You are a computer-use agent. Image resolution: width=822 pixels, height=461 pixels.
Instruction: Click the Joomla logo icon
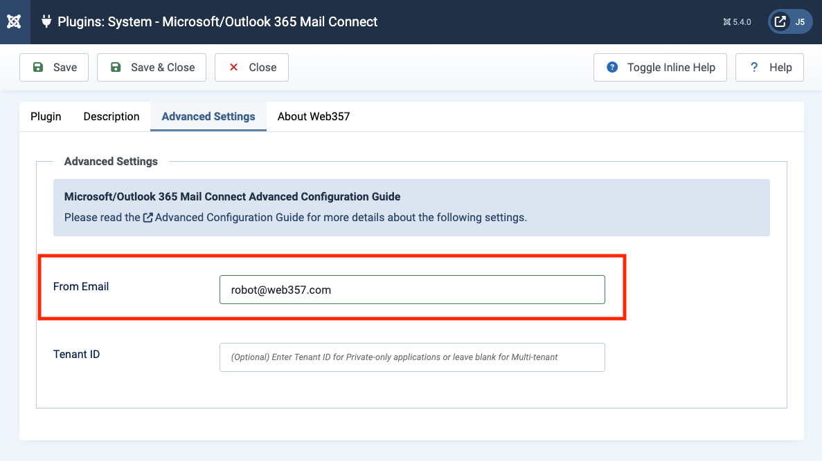click(14, 21)
